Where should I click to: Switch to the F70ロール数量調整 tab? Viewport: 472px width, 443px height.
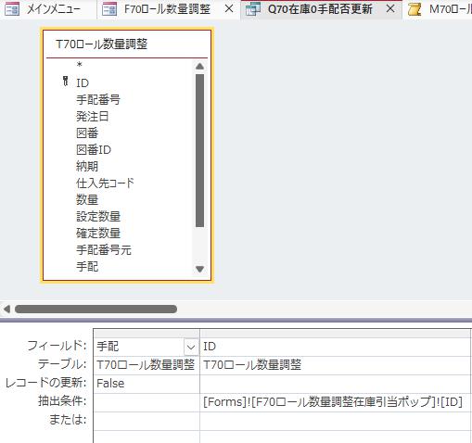[x=167, y=9]
